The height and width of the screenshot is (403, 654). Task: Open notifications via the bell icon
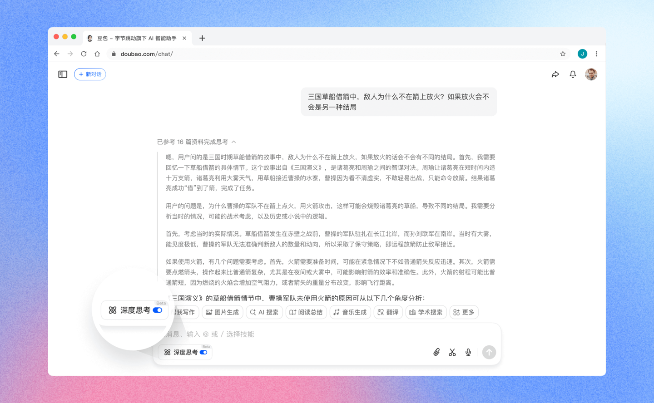click(573, 74)
